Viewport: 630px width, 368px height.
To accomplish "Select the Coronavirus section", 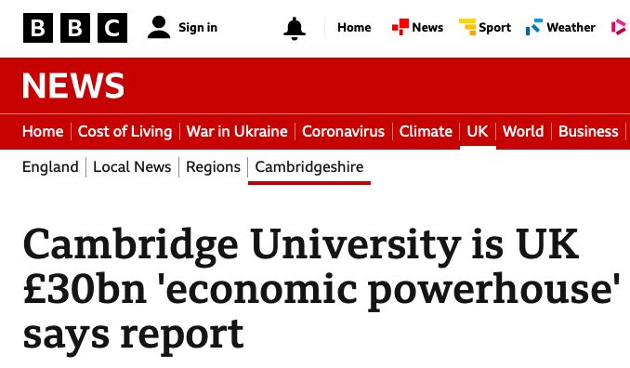I will [343, 131].
